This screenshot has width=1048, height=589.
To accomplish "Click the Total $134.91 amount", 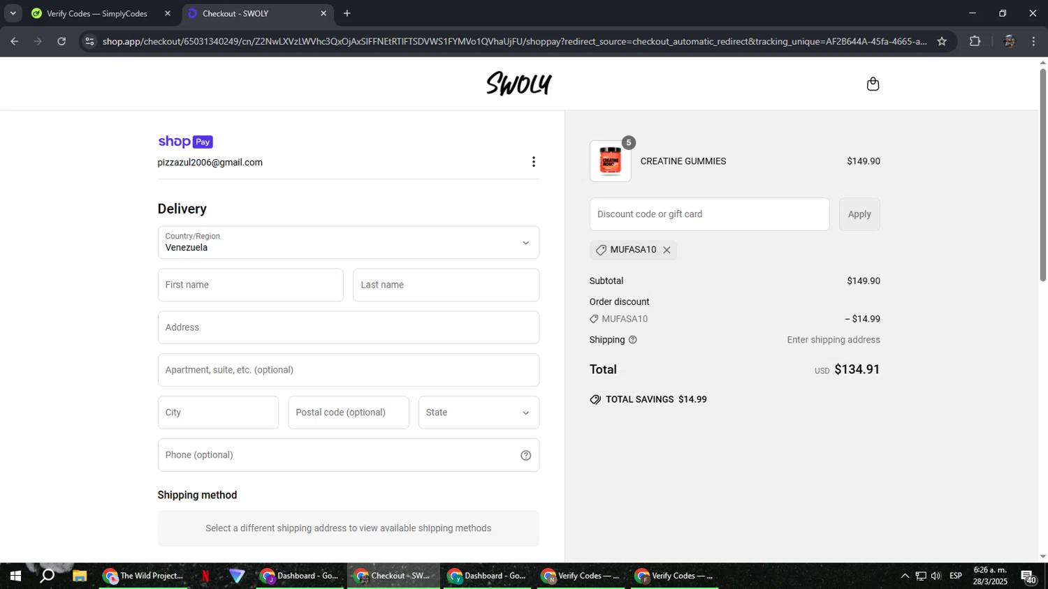I will (x=857, y=369).
